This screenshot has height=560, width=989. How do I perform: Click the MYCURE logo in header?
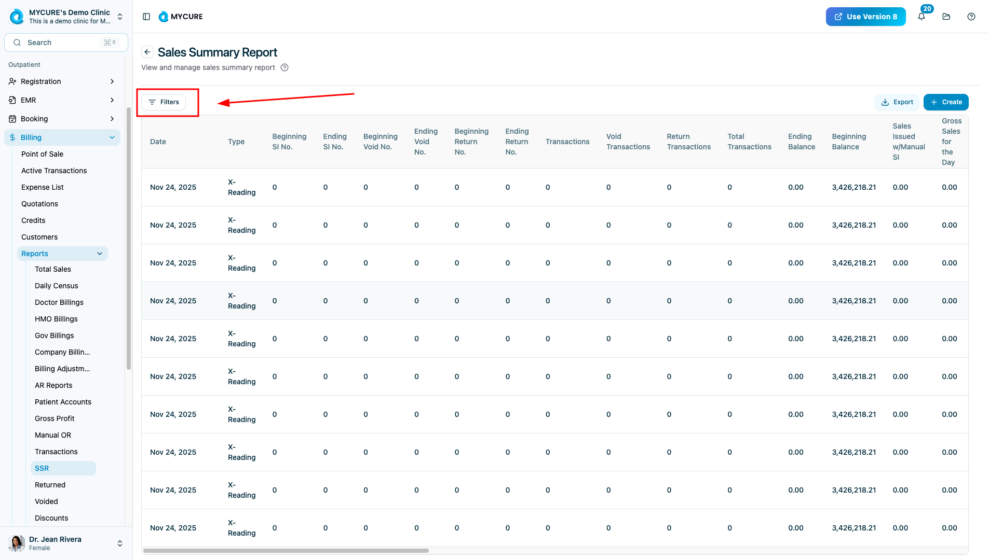[x=181, y=17]
